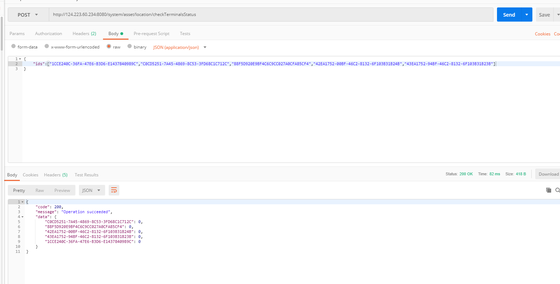Switch to the Authorization tab
Screen dimensions: 560x284
[x=48, y=34]
